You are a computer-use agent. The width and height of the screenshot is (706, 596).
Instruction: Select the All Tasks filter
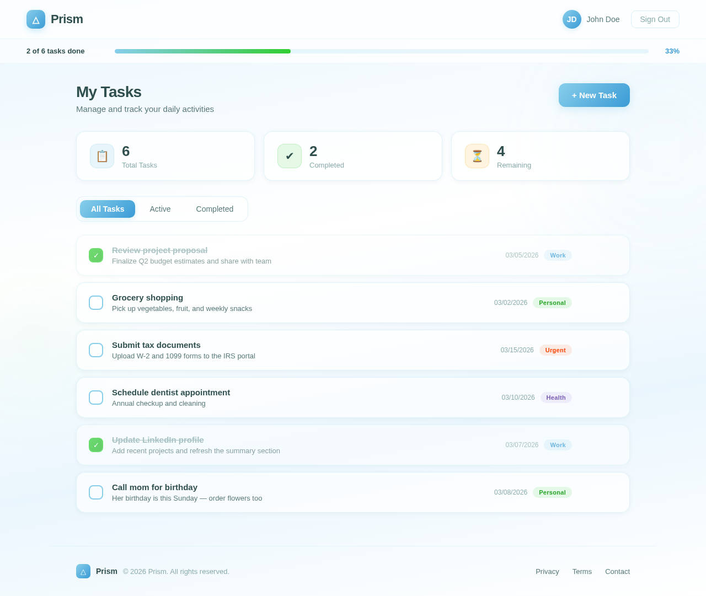(107, 209)
